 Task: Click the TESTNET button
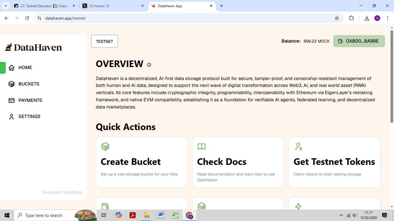click(104, 41)
